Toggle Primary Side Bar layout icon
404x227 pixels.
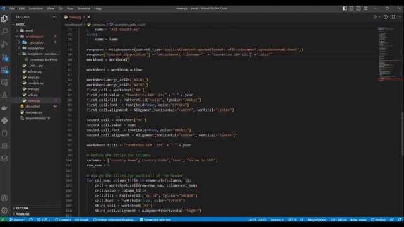(x=345, y=8)
